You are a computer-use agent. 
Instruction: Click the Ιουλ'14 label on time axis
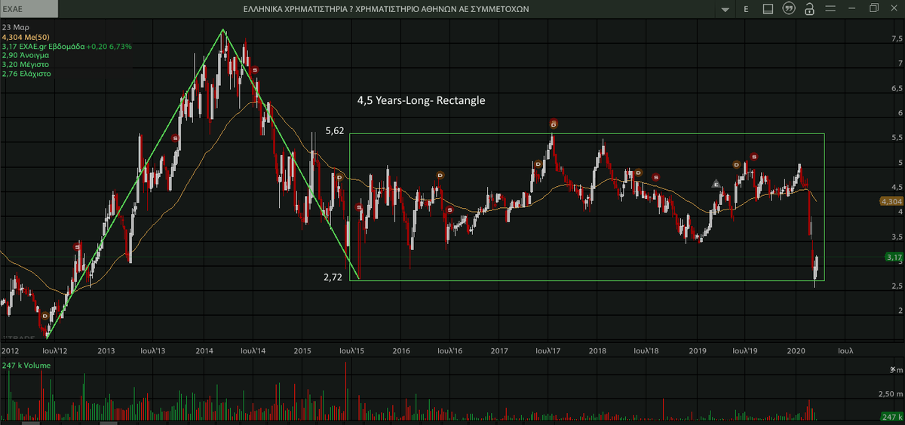[x=253, y=351]
